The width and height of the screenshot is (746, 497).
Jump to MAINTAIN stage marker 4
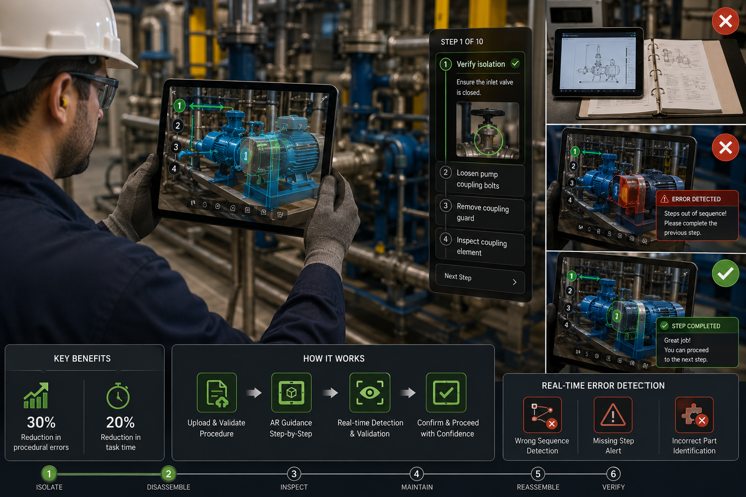point(417,474)
